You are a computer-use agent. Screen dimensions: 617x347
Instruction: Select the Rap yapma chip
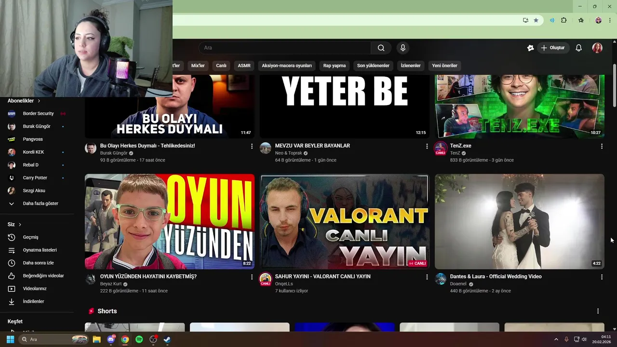[x=335, y=66]
